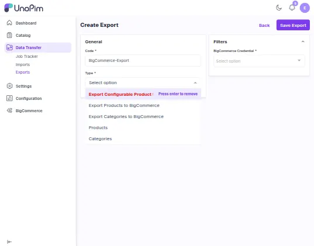Click the Settings gear icon
This screenshot has width=314, height=246.
(9, 86)
